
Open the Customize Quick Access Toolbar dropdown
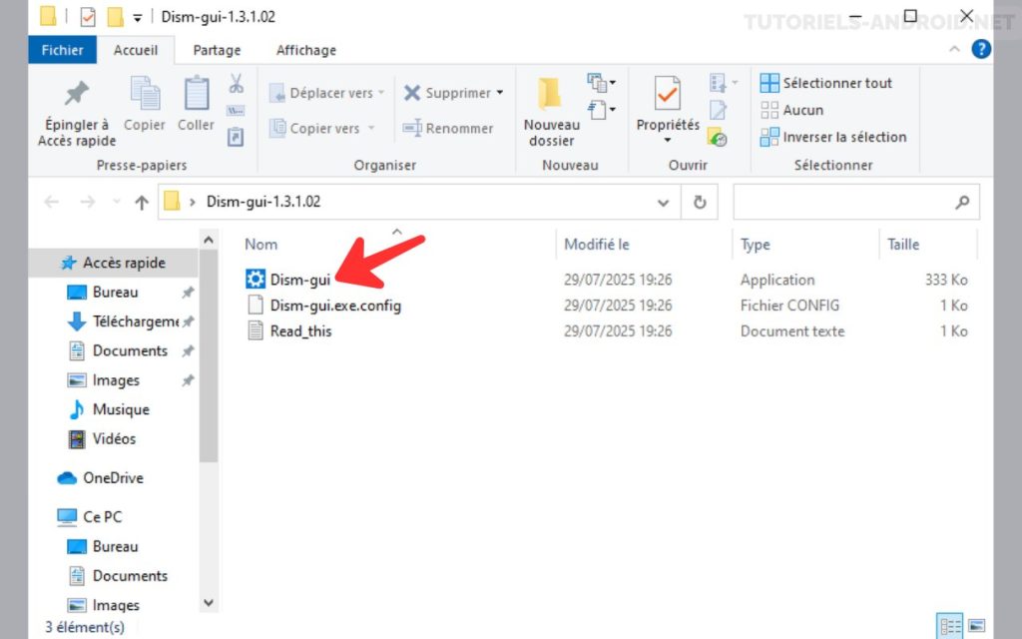[x=138, y=18]
